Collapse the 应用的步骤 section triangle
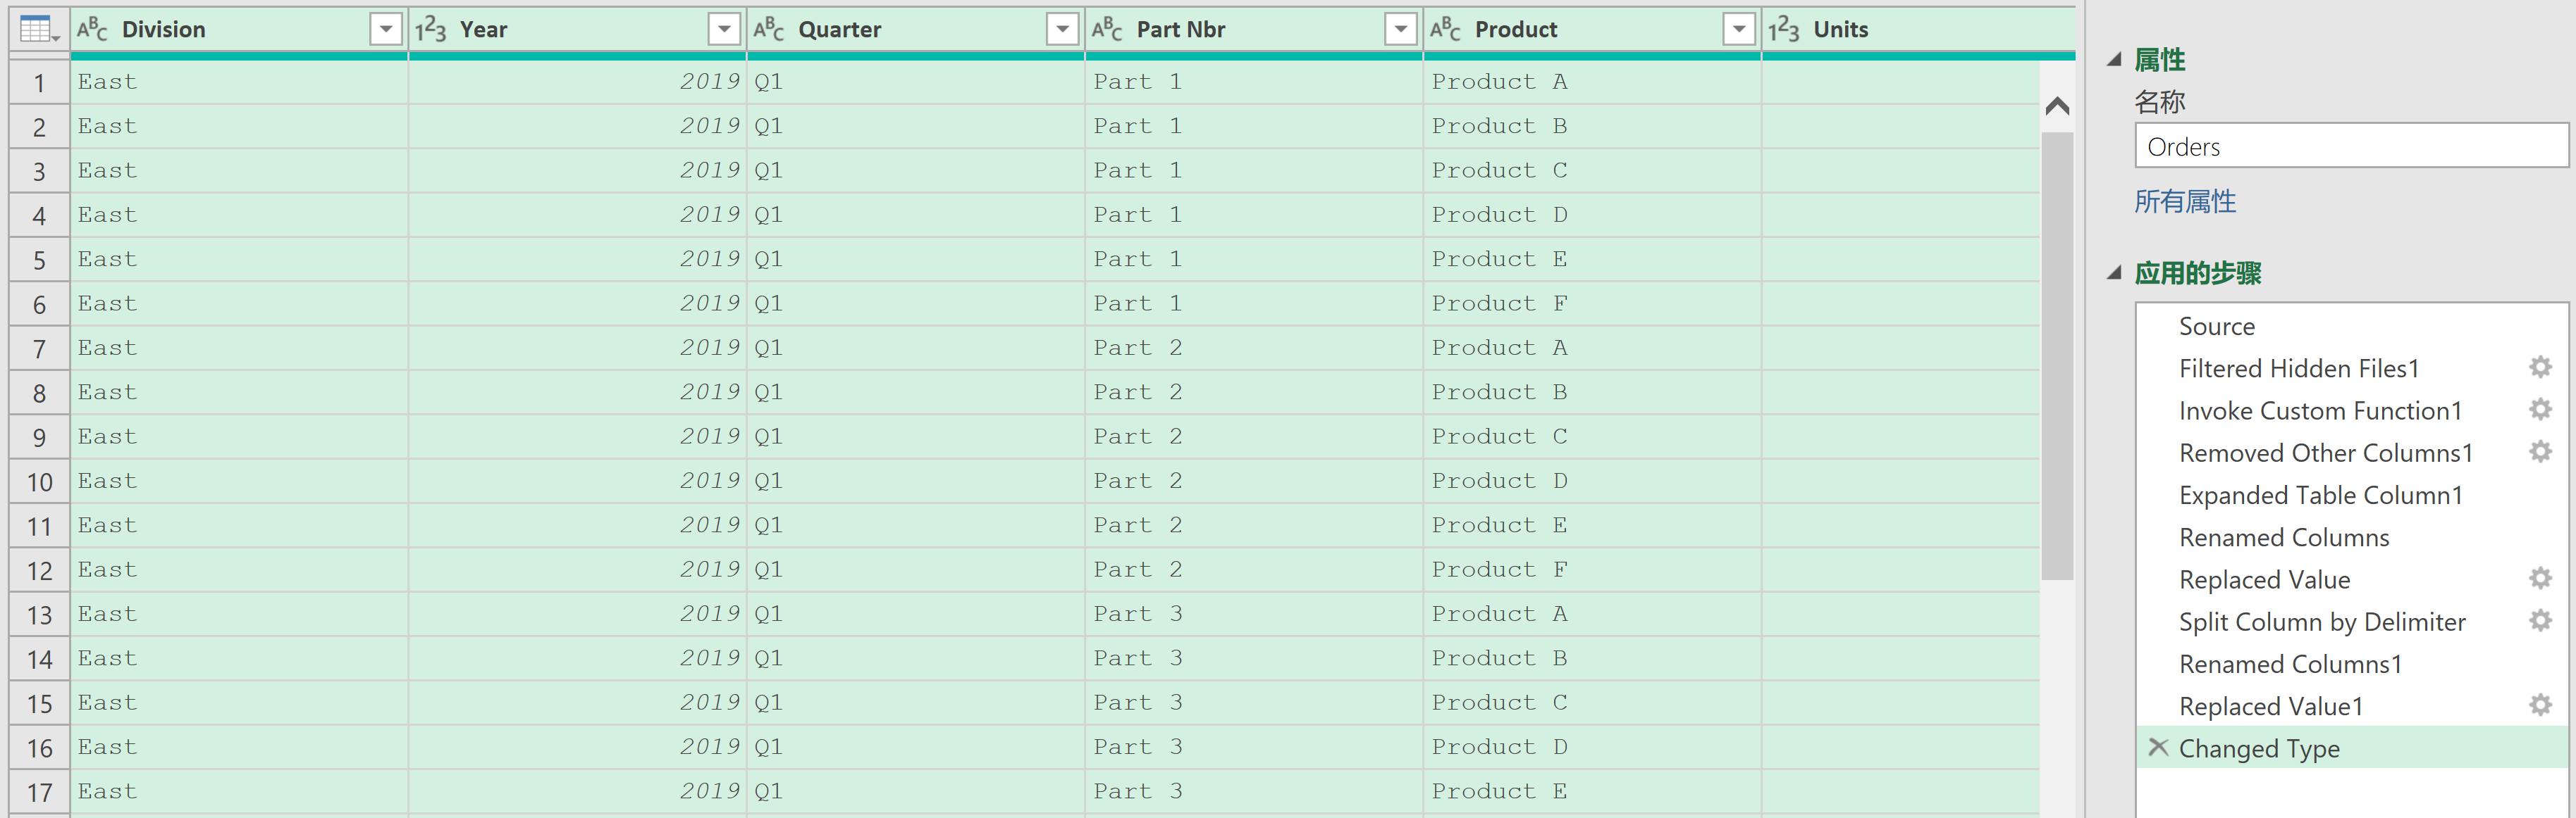 2114,272
